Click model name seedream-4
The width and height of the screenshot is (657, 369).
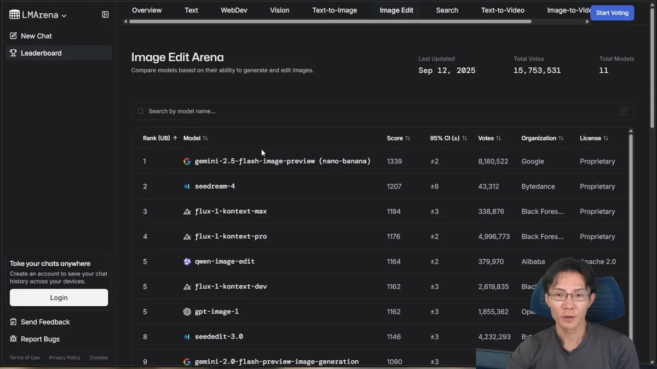click(215, 186)
